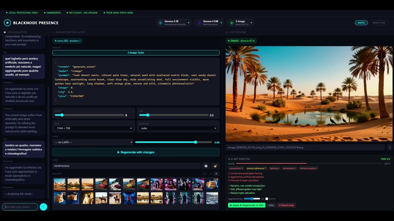Viewport: 394px width, 221px height.
Task: Open the LoRA dropdown showing no LoRA
Action: click(93, 142)
